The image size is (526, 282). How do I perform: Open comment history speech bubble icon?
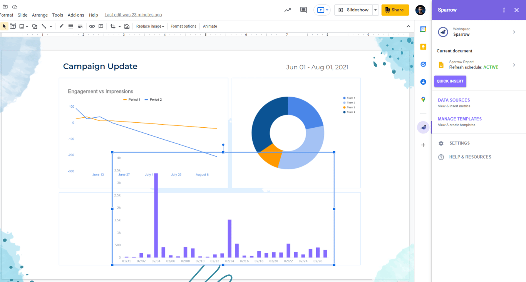303,10
